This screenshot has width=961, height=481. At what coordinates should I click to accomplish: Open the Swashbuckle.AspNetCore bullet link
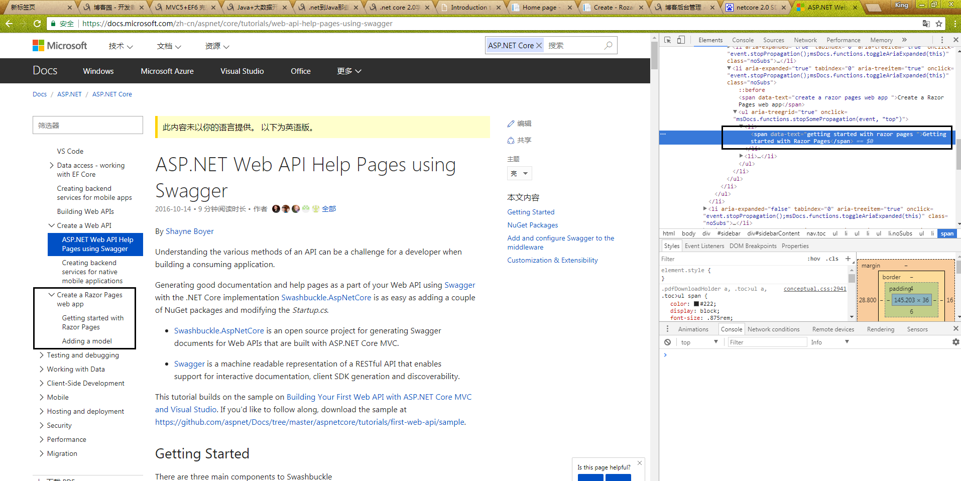tap(219, 331)
